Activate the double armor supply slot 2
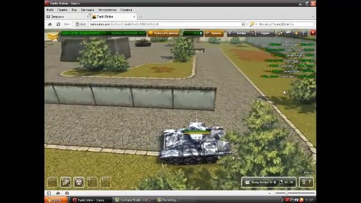This screenshot has width=361, height=203. 65,182
